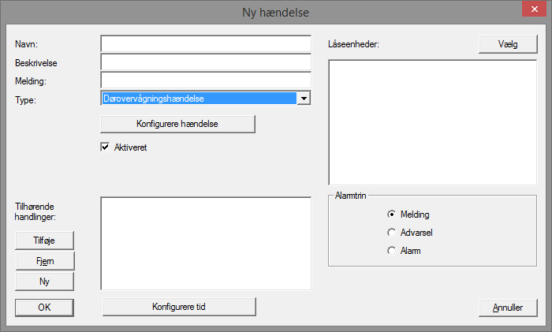
Task: Select the Melding alarm level radio button
Action: click(391, 214)
